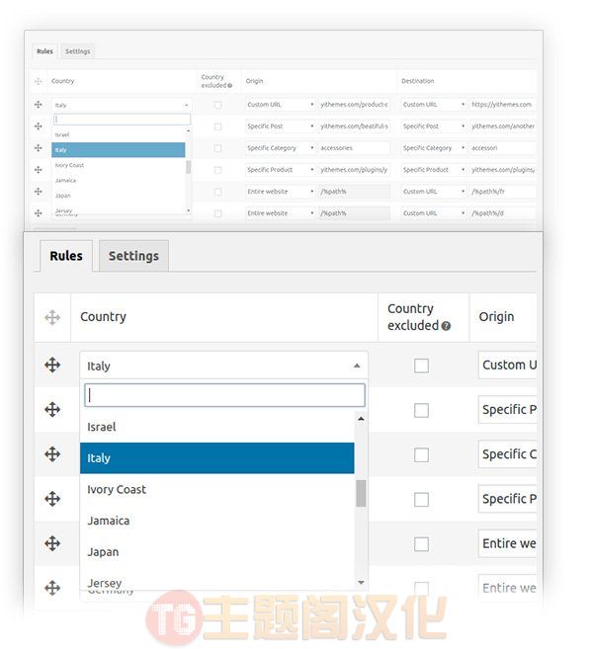Image resolution: width=593 pixels, height=649 pixels.
Task: Select Ivory Coast in enlarged country list
Action: [x=217, y=489]
